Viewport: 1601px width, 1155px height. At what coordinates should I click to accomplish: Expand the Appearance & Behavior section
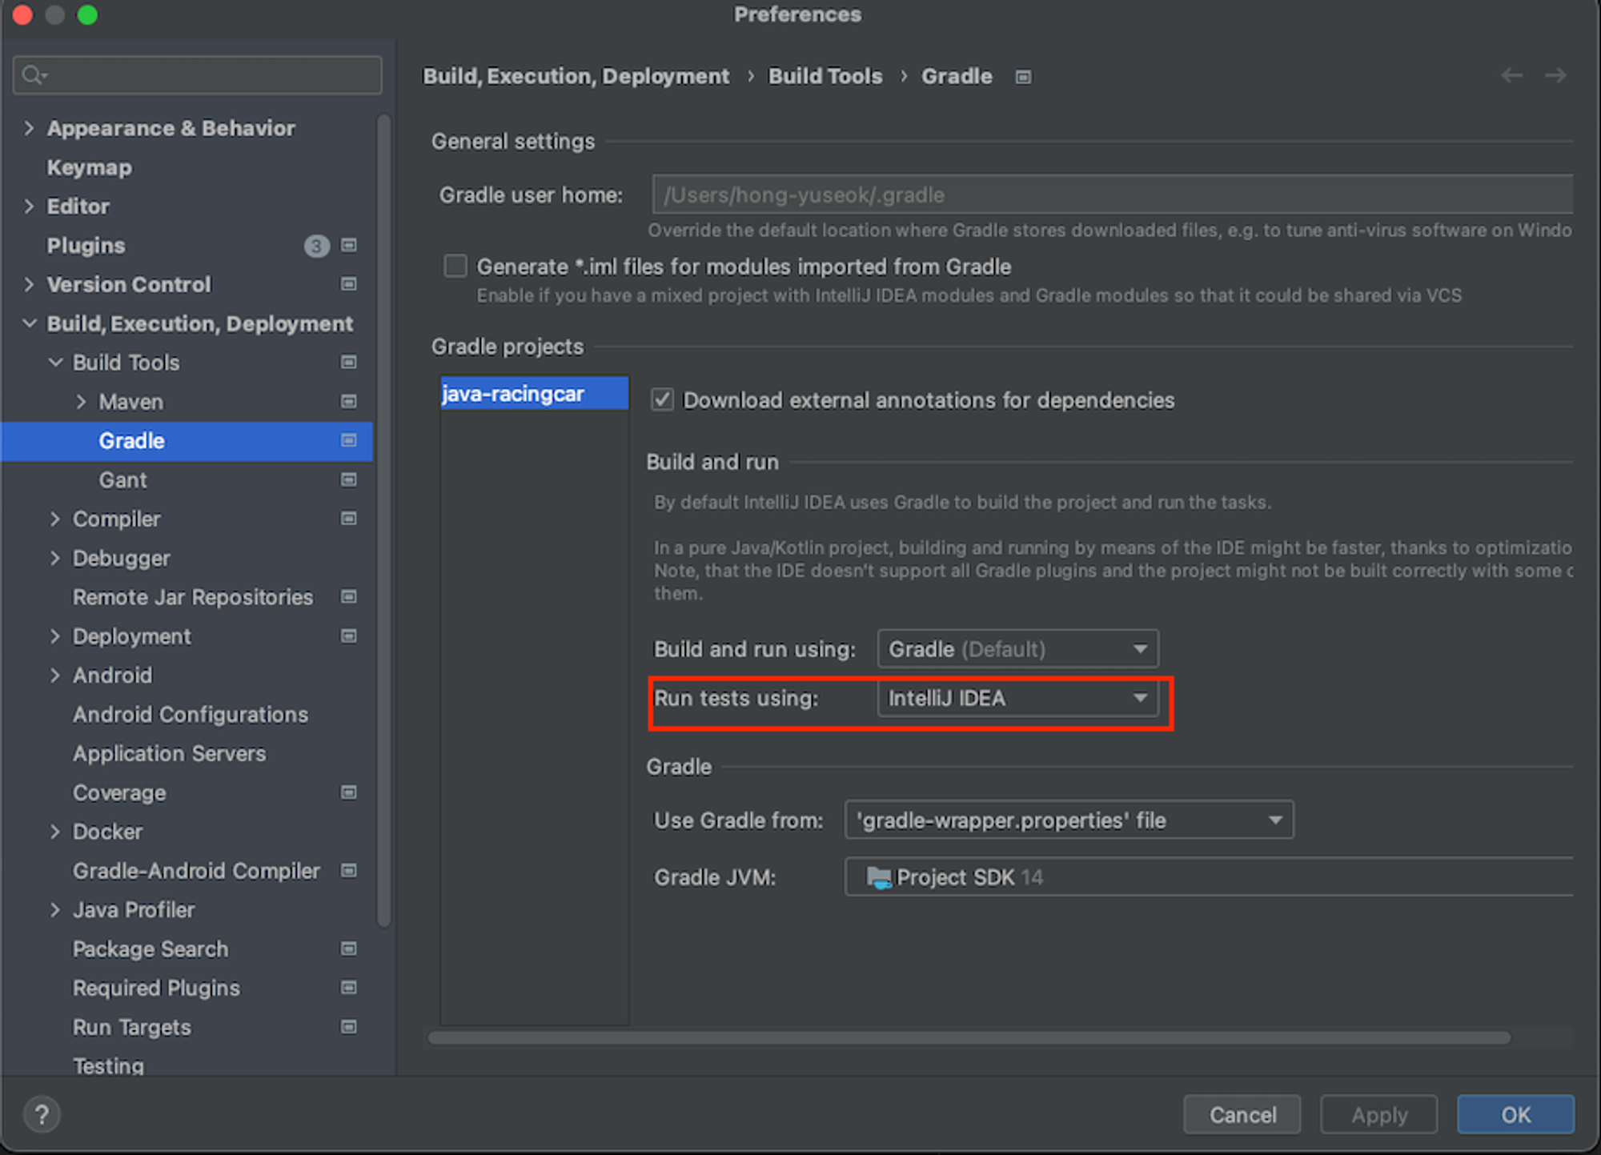(x=30, y=128)
